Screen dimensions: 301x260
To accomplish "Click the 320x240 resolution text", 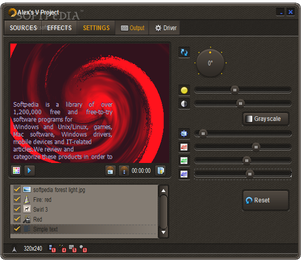I will [x=33, y=249].
